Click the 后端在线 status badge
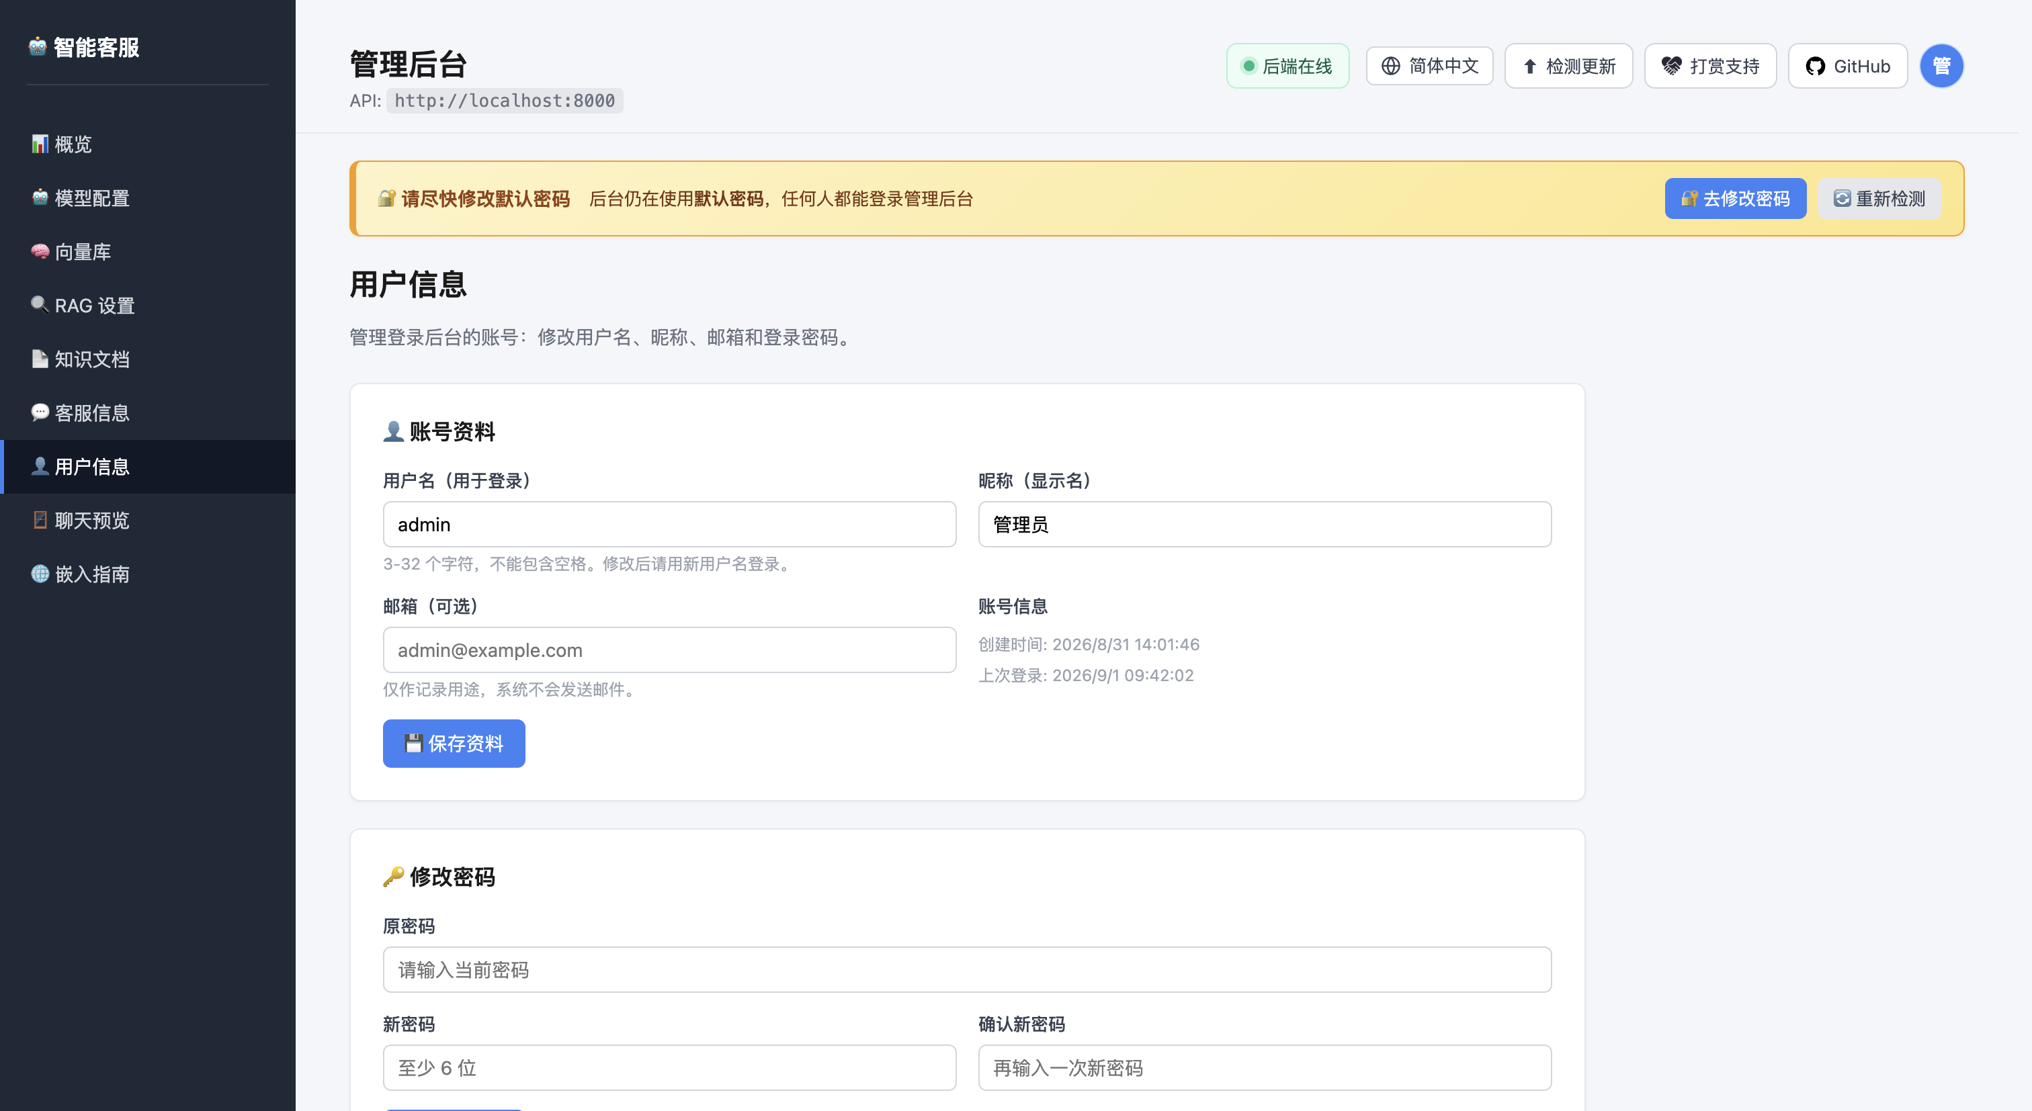2032x1111 pixels. click(1287, 66)
